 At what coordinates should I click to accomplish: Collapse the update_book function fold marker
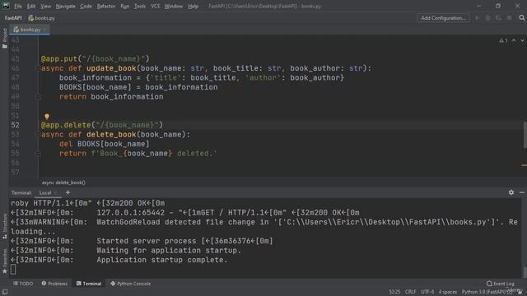coord(37,68)
